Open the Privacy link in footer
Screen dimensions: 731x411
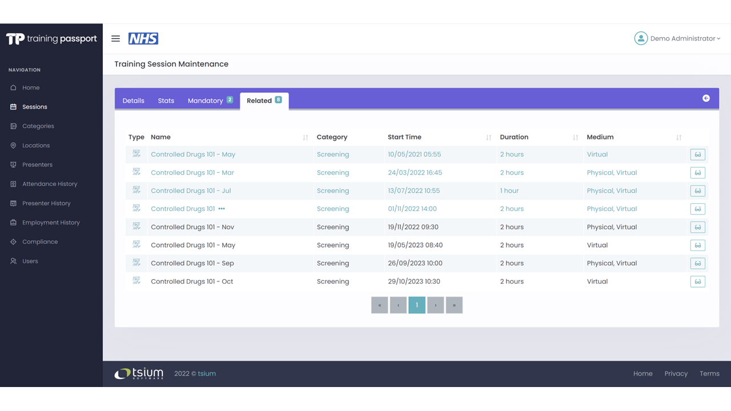click(676, 374)
